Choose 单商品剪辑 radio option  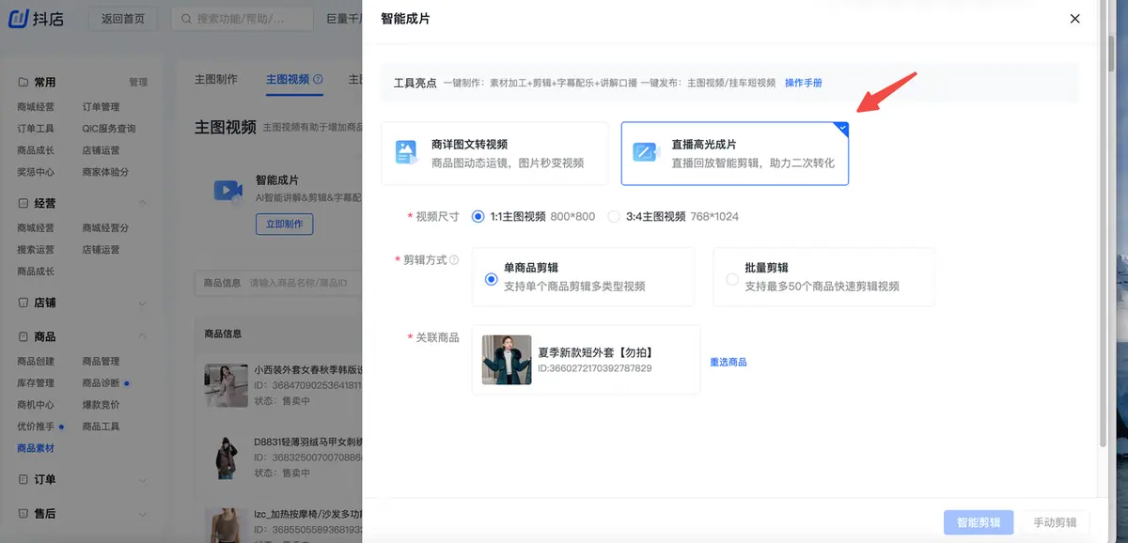pyautogui.click(x=491, y=279)
